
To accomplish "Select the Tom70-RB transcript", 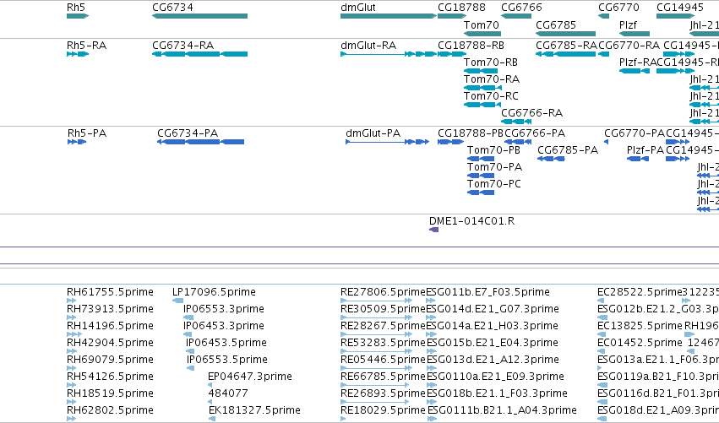I will [x=491, y=62].
